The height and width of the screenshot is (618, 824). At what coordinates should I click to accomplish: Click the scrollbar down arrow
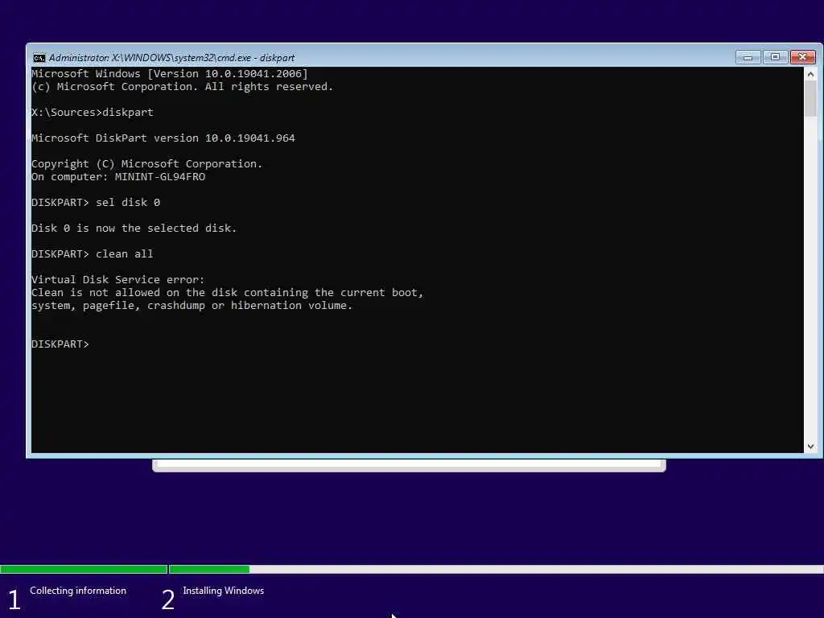[810, 446]
